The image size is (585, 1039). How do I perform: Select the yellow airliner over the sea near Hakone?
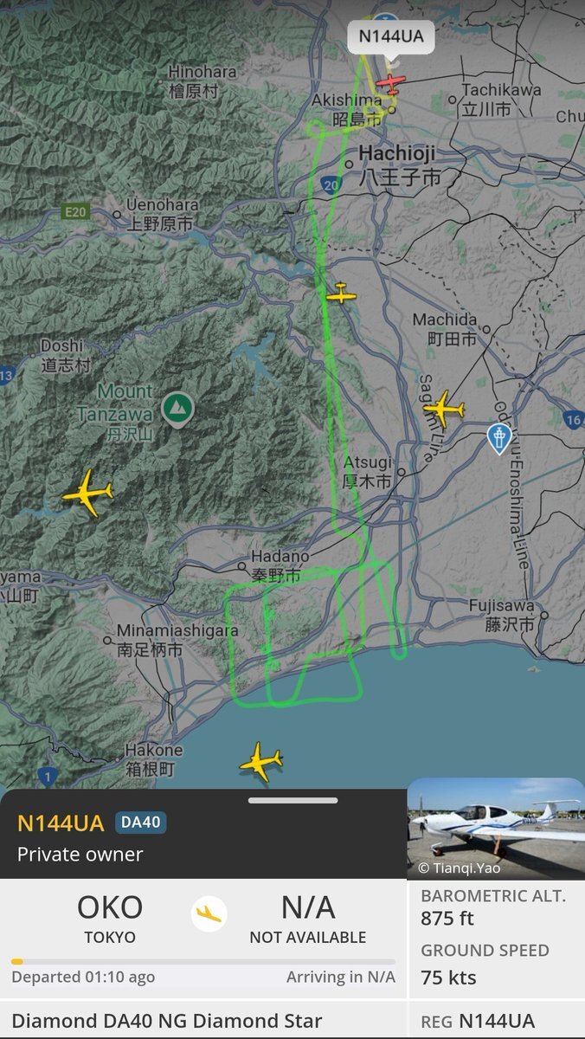(260, 762)
